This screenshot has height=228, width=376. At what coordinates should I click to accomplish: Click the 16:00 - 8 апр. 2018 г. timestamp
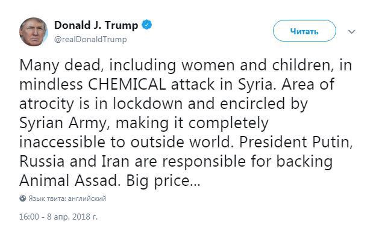(x=58, y=217)
